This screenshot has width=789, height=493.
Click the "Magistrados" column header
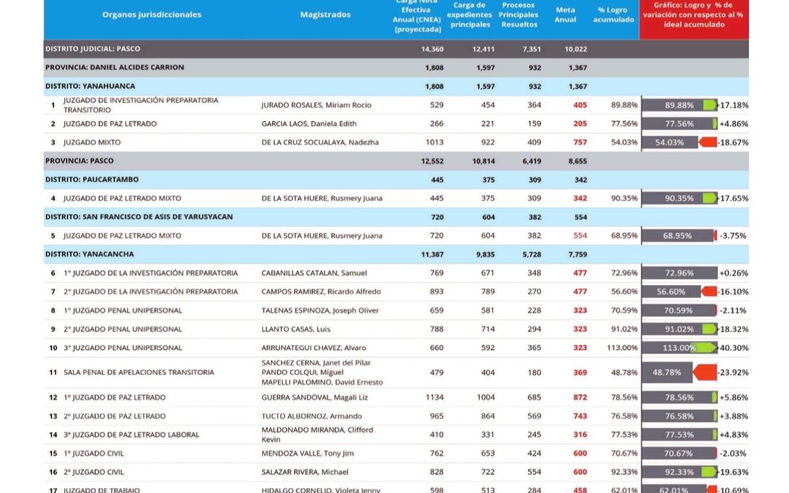(x=325, y=15)
